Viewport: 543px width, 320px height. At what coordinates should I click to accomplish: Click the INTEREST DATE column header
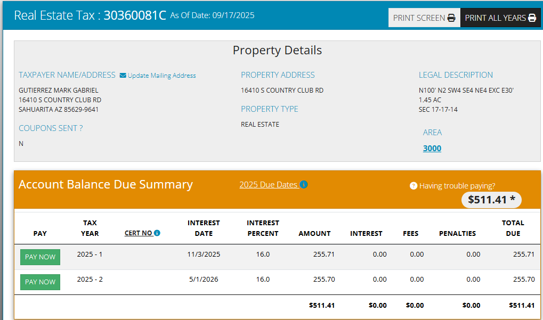204,228
